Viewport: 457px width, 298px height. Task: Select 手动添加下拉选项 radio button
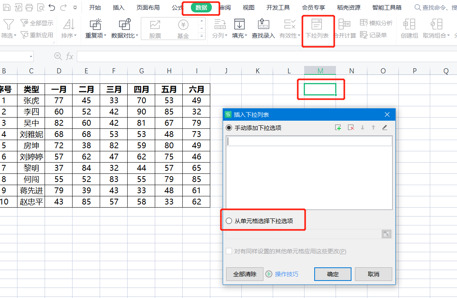[x=229, y=128]
